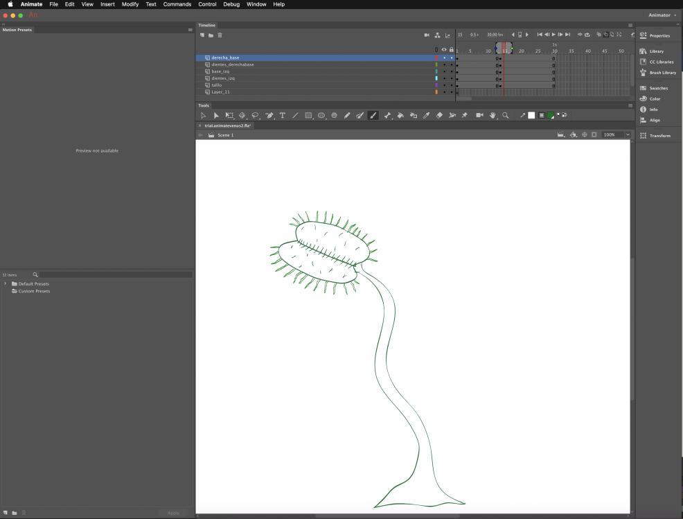683x519 pixels.
Task: Click New Folder icon in Timeline
Action: 211,35
